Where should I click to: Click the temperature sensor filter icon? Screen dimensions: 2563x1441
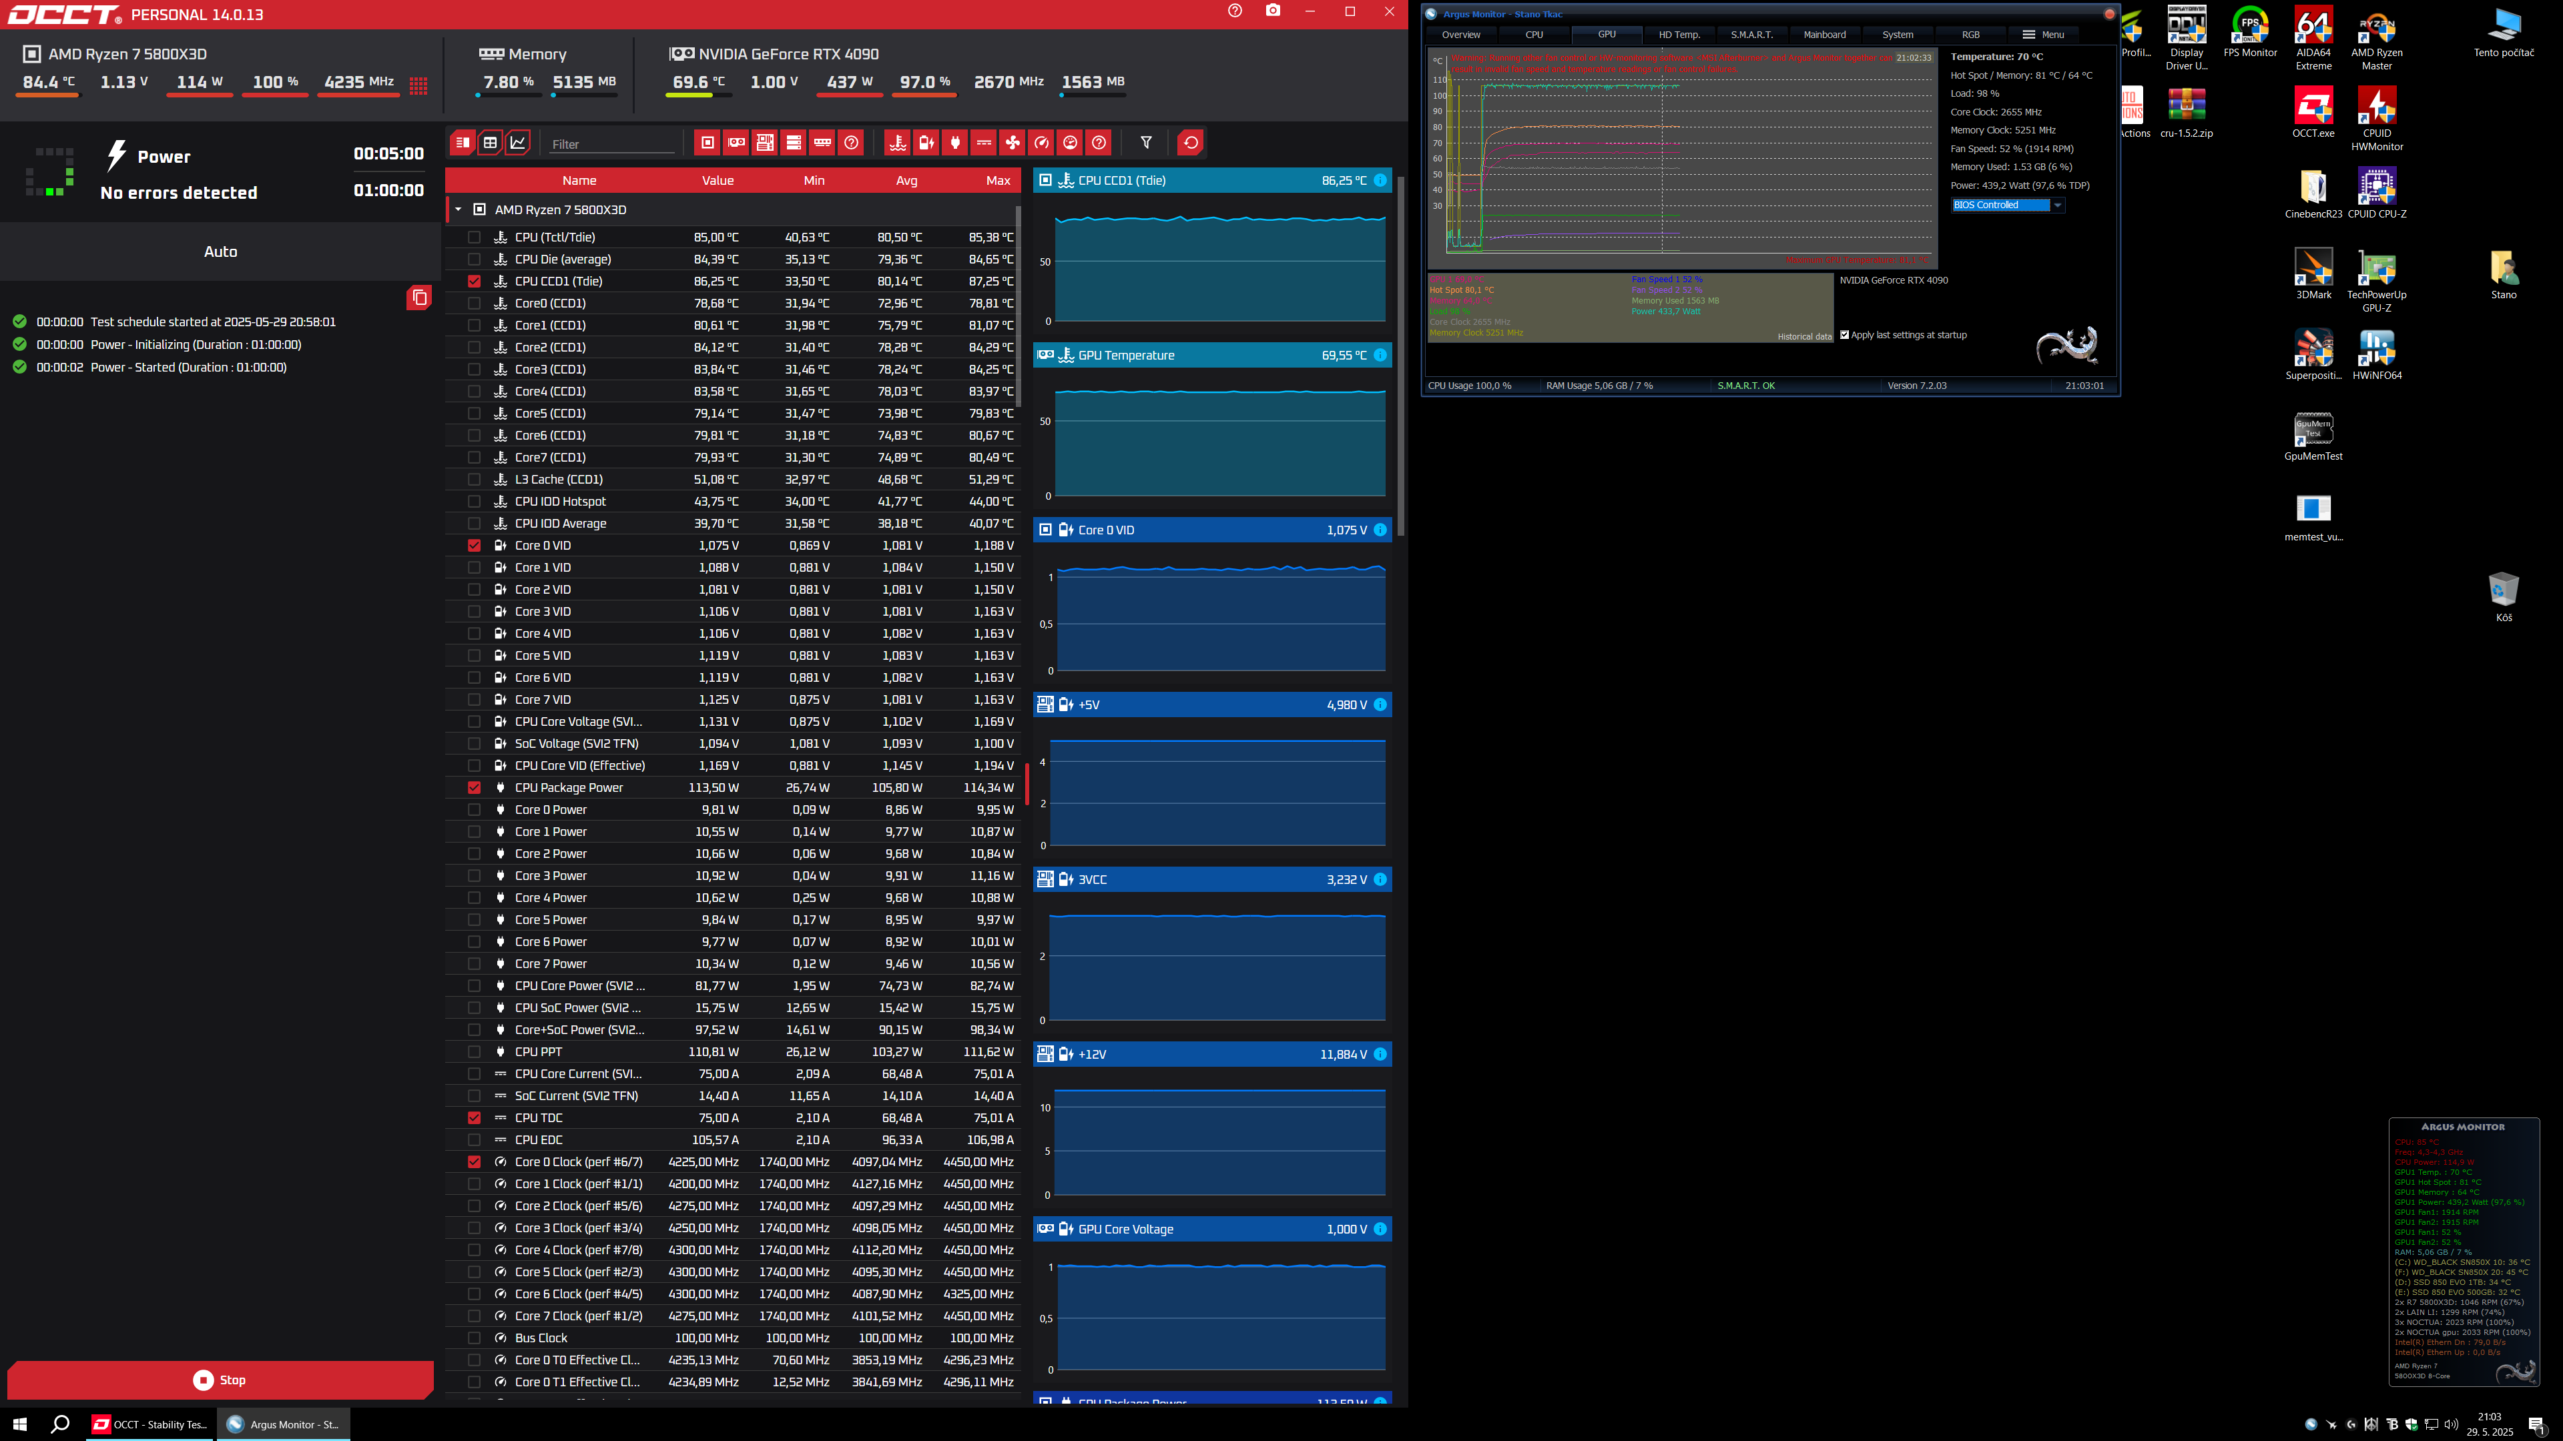pyautogui.click(x=898, y=143)
